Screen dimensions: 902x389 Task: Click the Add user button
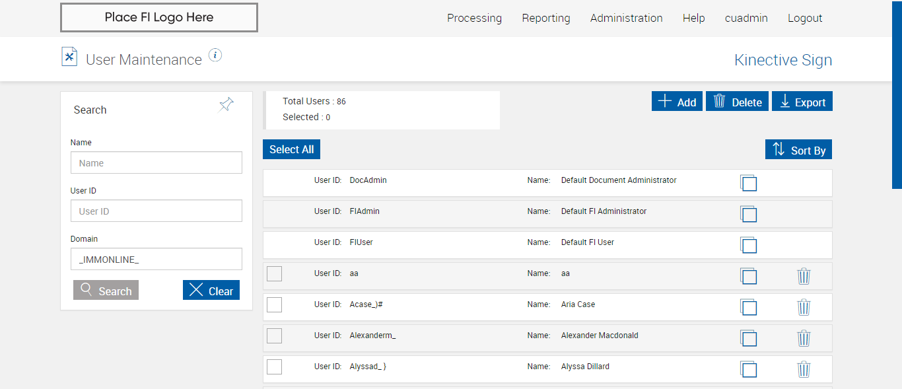click(x=677, y=102)
